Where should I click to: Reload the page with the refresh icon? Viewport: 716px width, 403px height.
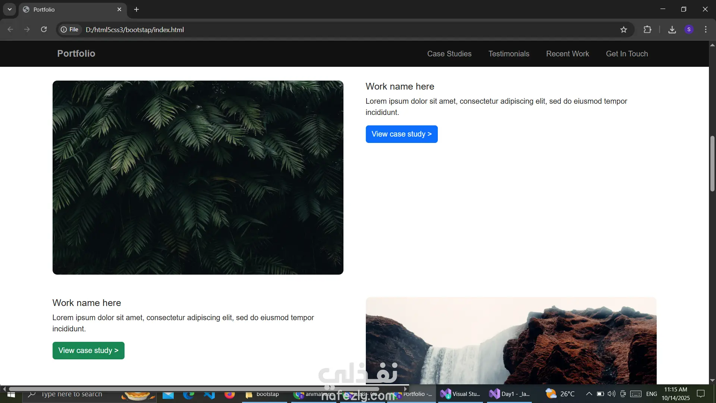tap(44, 29)
